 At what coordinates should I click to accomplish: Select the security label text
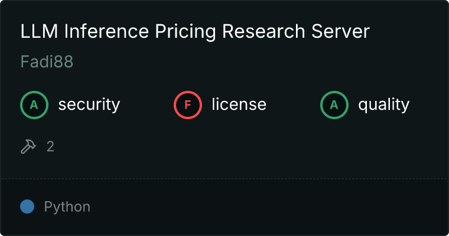coord(89,105)
